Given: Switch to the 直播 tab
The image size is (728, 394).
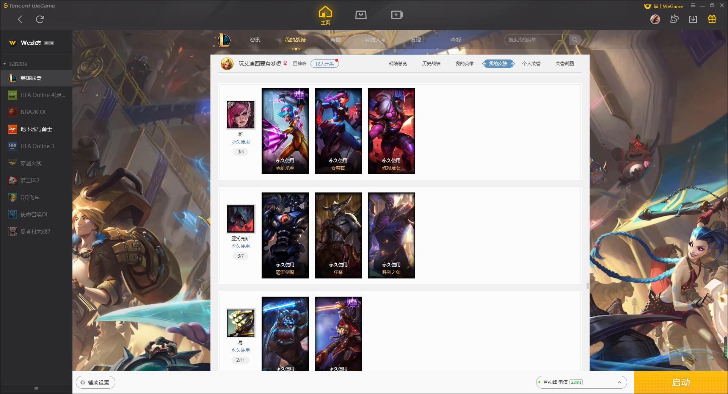Looking at the screenshot, I should point(335,40).
